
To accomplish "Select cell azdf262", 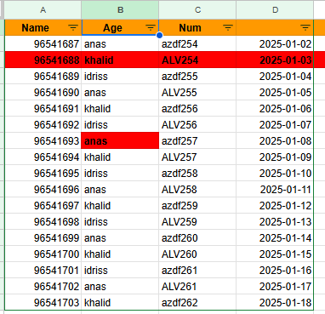I will pos(197,303).
